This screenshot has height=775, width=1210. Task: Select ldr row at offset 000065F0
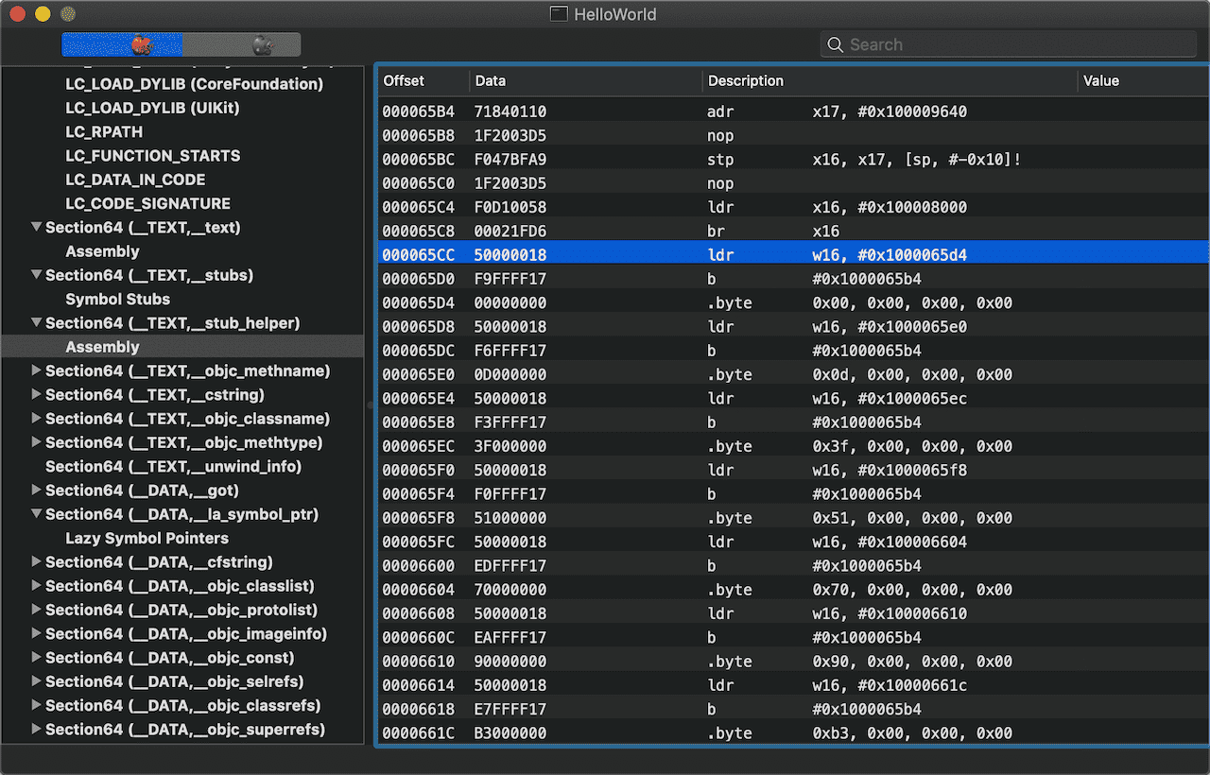point(793,470)
